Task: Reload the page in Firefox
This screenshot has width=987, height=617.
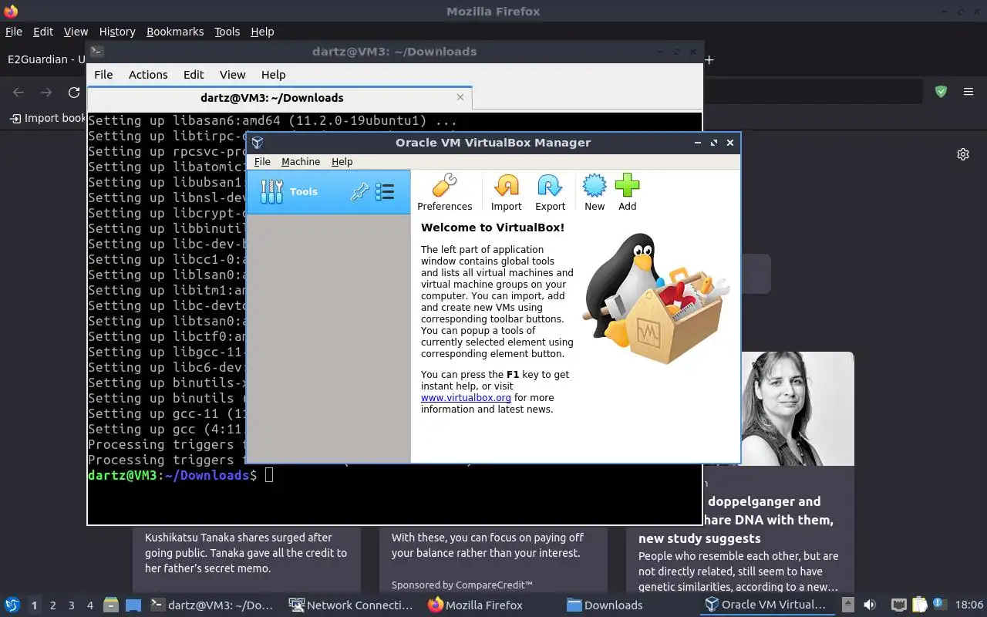Action: tap(74, 93)
